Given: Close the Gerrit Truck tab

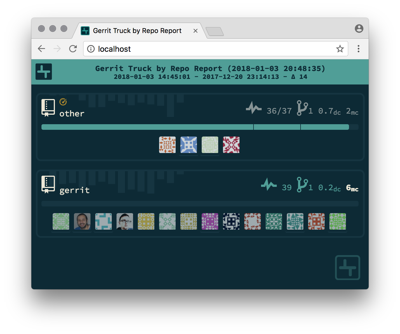Looking at the screenshot, I should click(x=196, y=31).
